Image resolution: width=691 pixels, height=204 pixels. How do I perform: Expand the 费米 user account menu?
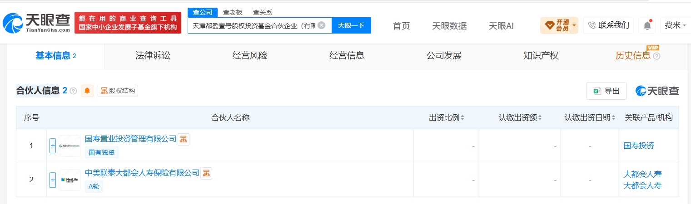(676, 25)
